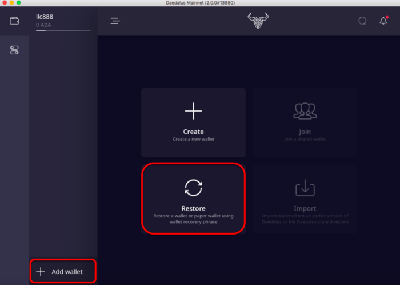Viewport: 400px width, 285px height.
Task: Click the progress bar under 0 ADA
Action: pyautogui.click(x=63, y=31)
